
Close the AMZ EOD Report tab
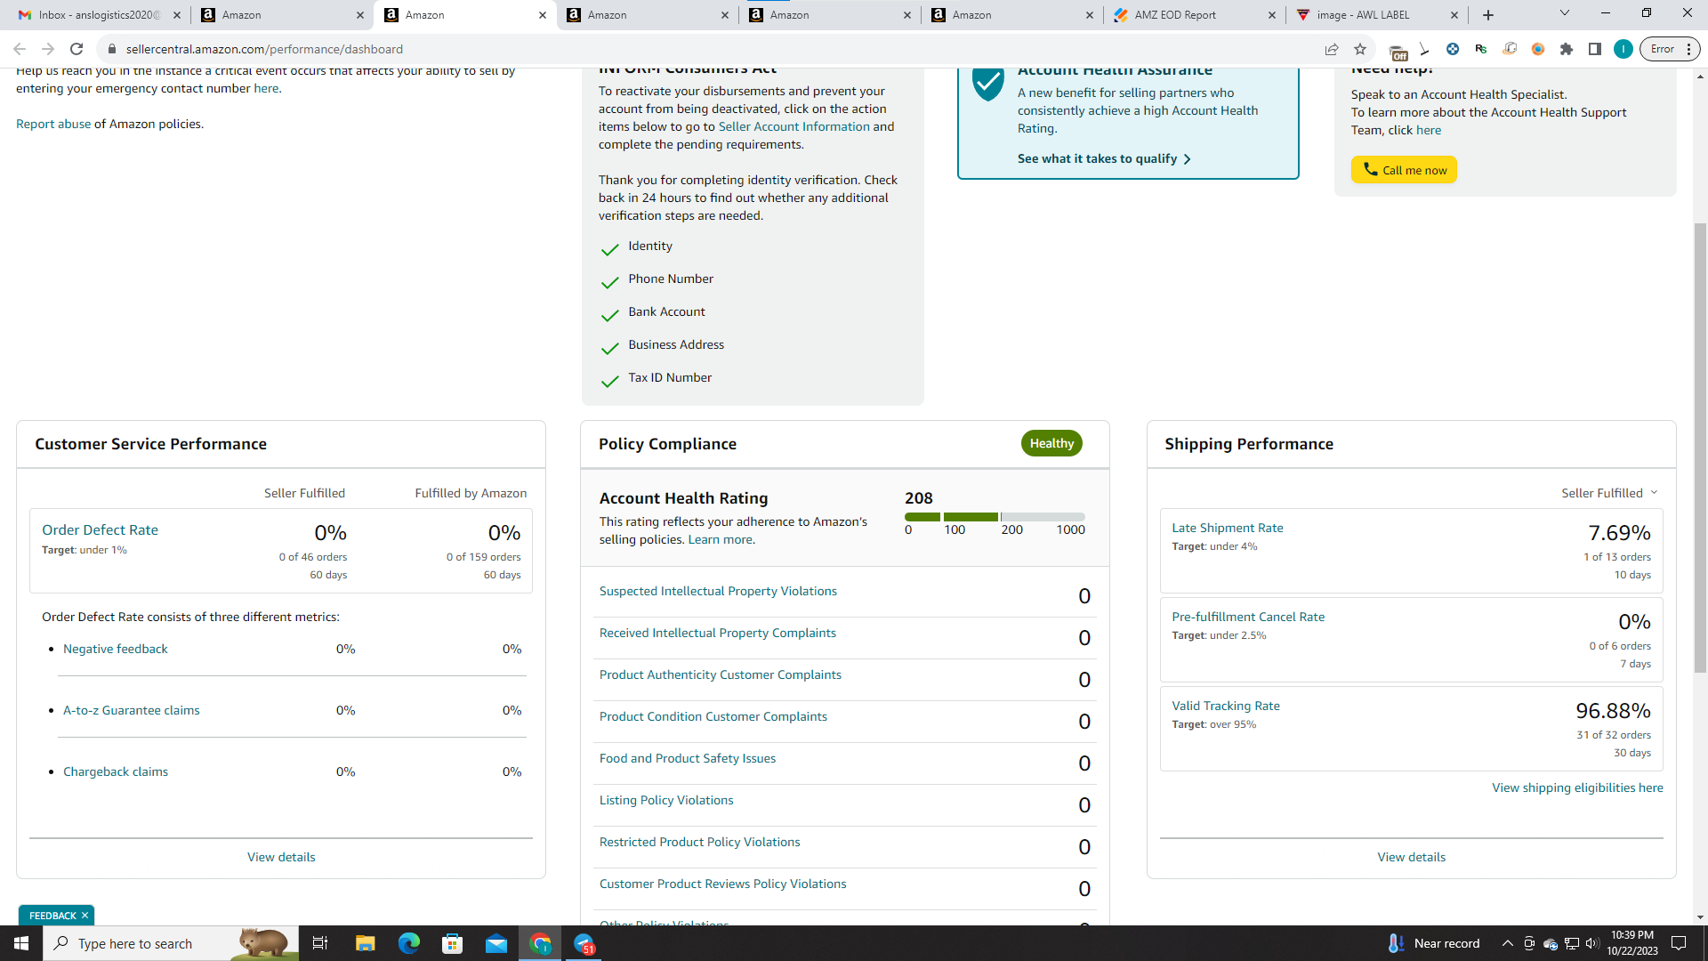[x=1272, y=15]
